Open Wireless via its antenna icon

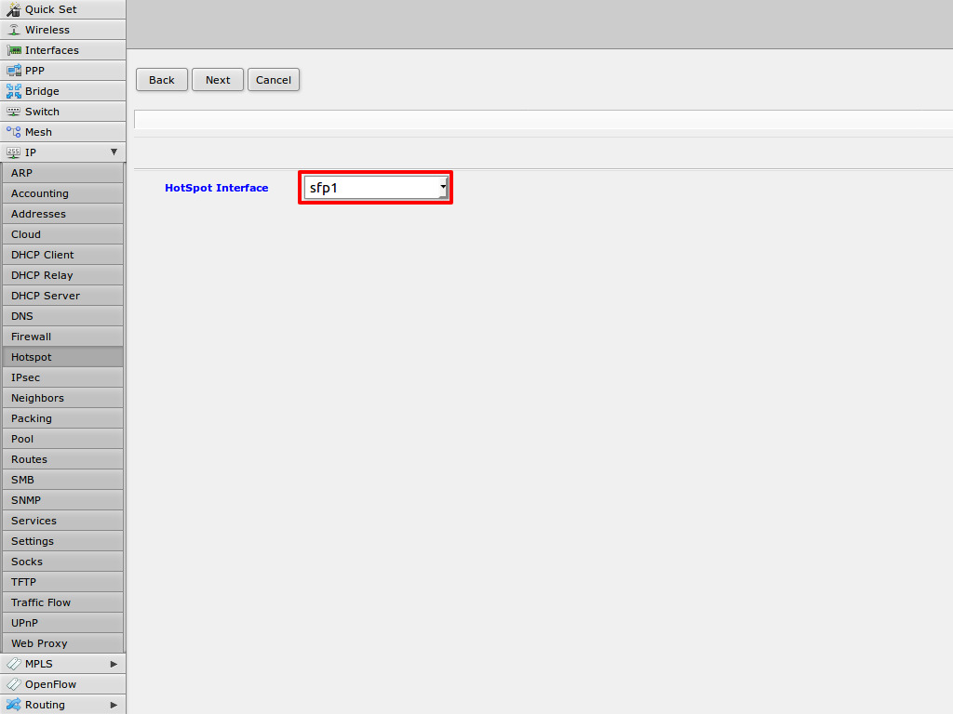coord(13,30)
